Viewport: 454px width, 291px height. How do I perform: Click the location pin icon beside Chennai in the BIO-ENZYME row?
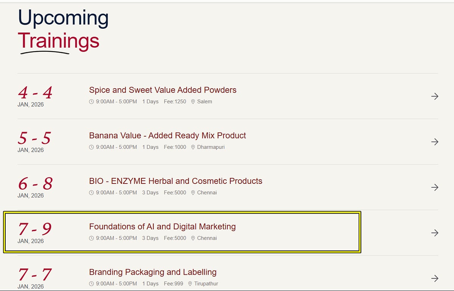[x=193, y=193]
